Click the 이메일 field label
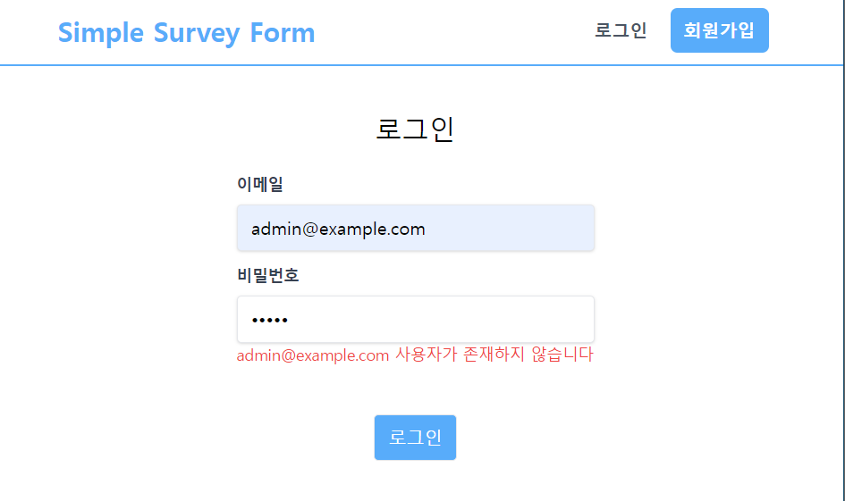This screenshot has width=845, height=501. coord(260,184)
